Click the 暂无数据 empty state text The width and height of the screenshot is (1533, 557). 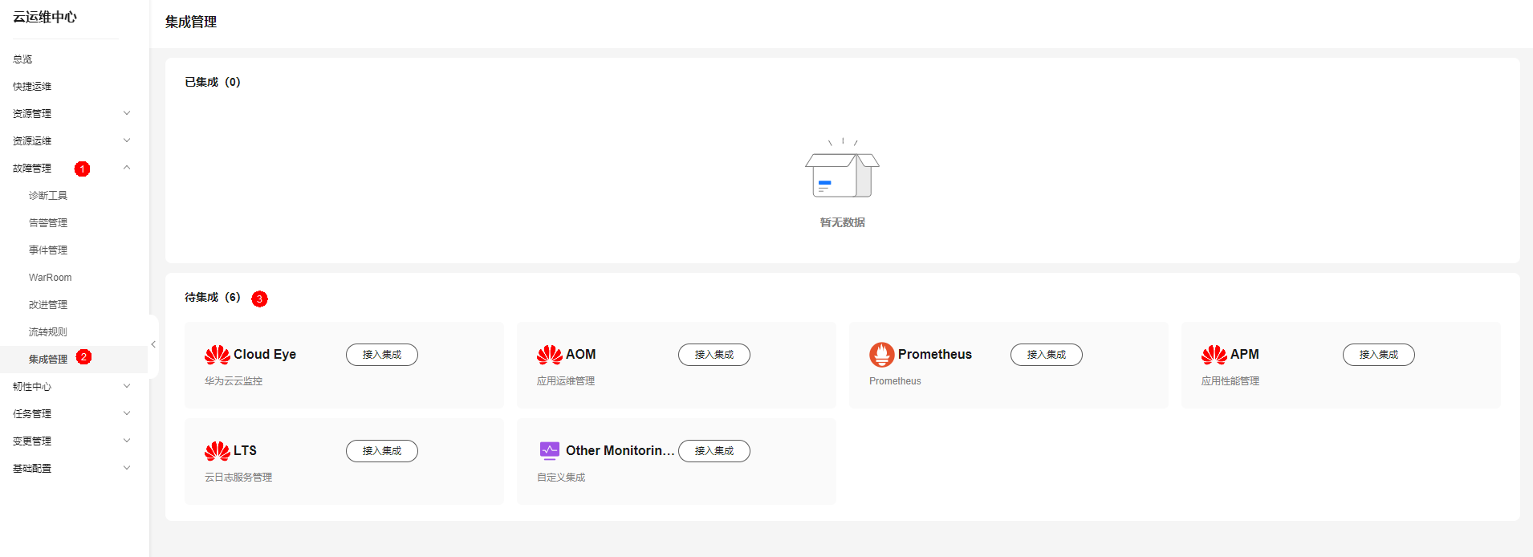pyautogui.click(x=842, y=222)
